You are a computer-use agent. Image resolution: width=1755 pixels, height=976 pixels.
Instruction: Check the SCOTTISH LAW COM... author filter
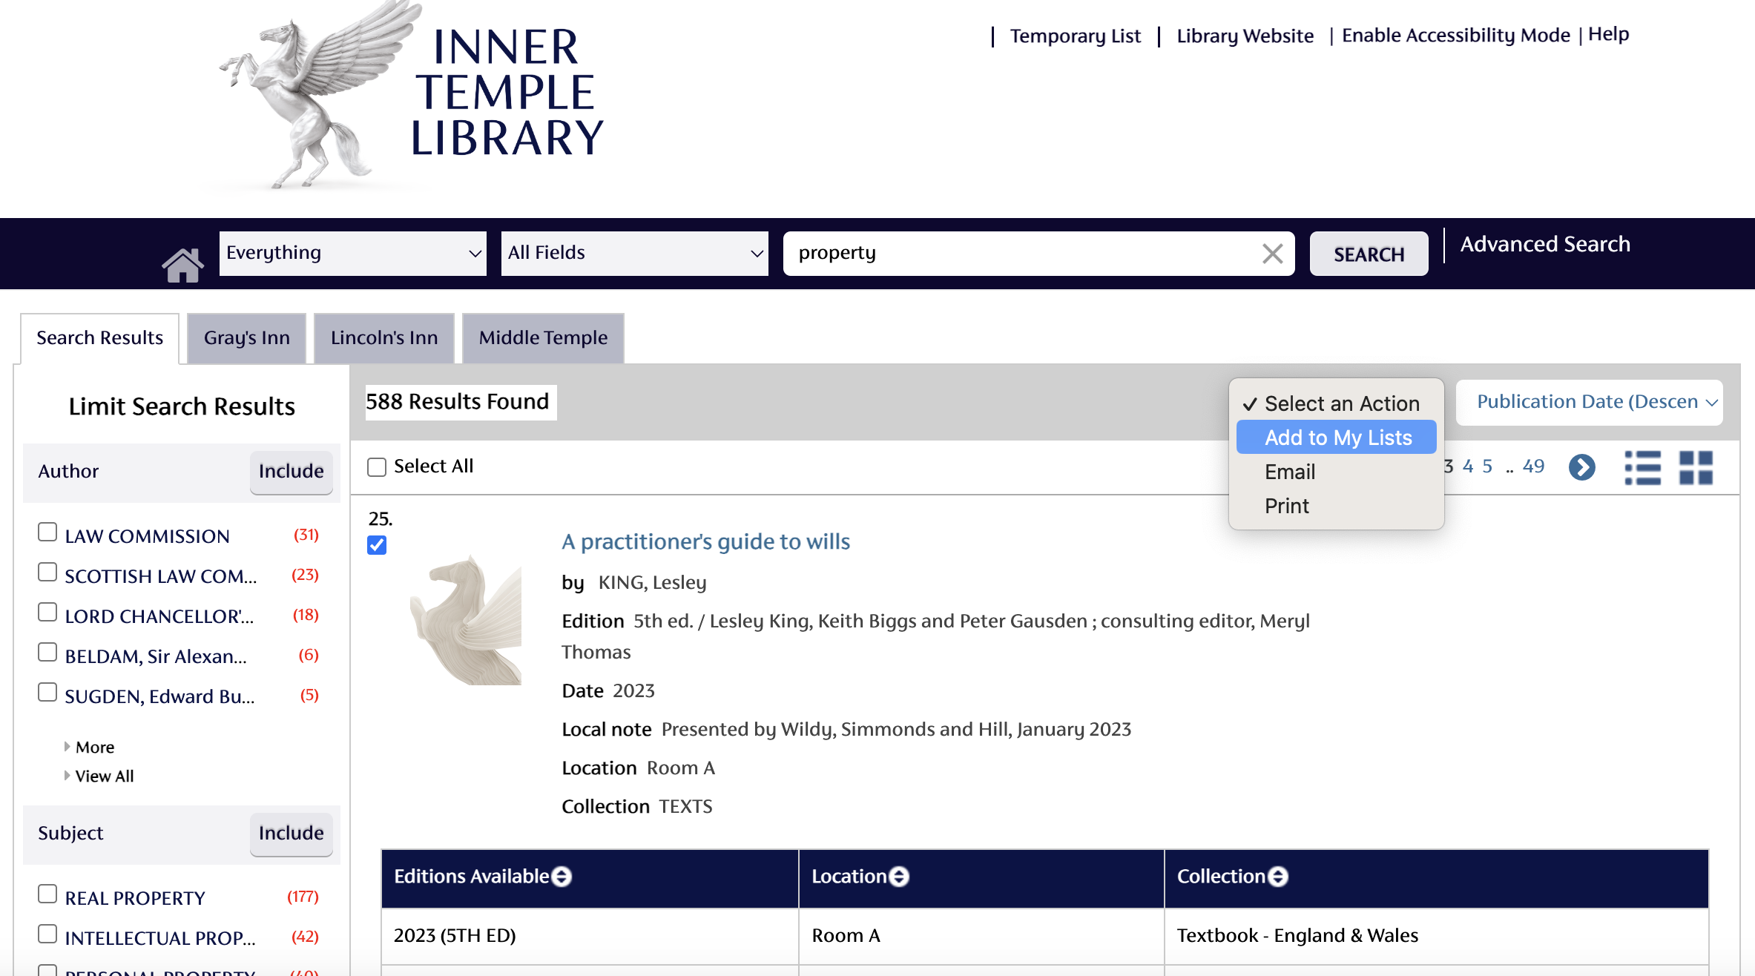[47, 572]
